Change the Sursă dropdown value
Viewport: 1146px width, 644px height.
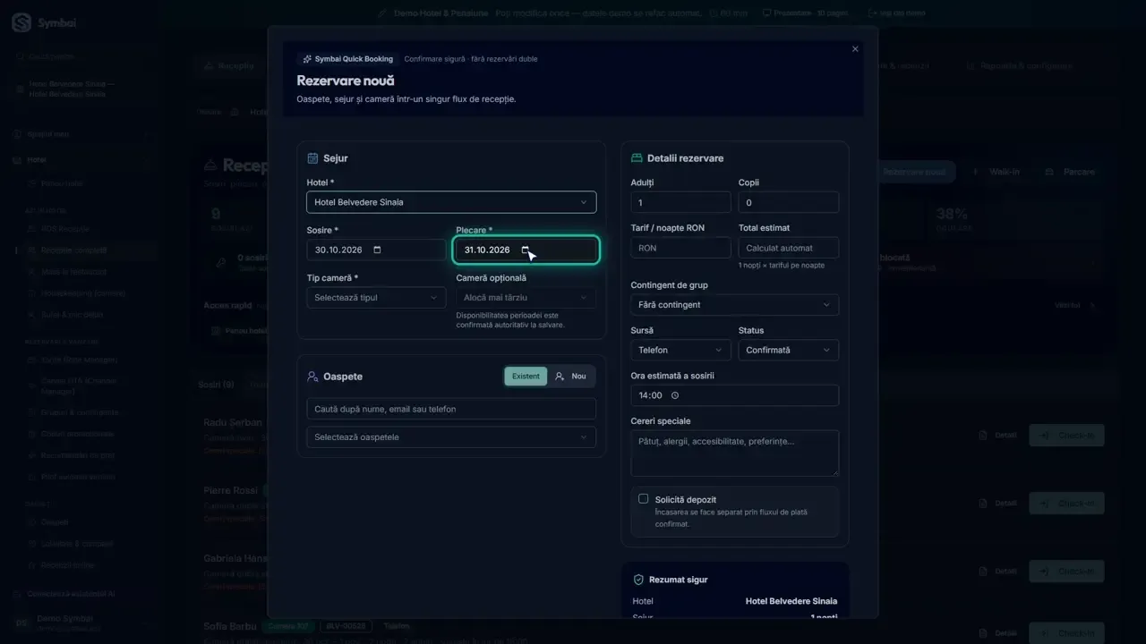coord(680,351)
